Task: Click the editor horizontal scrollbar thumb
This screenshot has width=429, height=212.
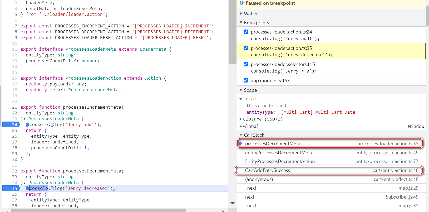Action: [x=99, y=210]
